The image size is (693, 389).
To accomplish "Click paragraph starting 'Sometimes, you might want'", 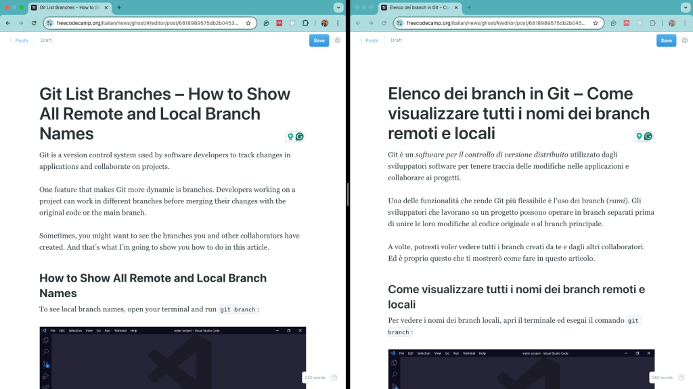I will coord(169,241).
